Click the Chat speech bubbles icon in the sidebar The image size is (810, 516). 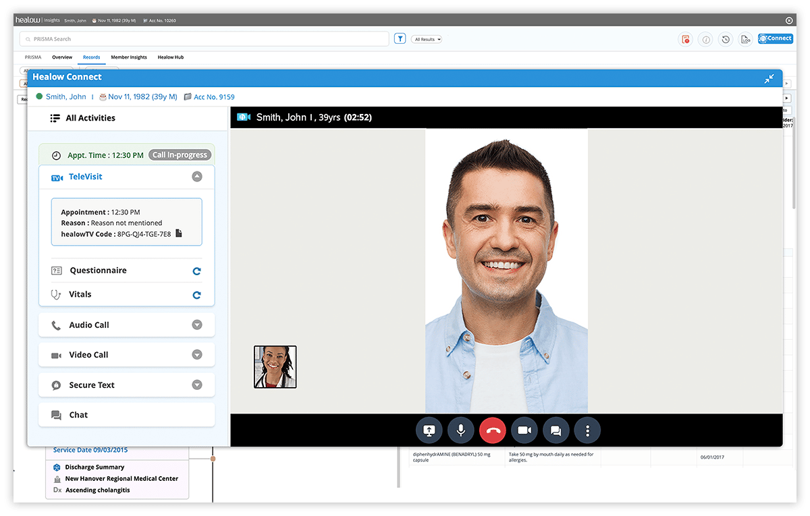[56, 415]
